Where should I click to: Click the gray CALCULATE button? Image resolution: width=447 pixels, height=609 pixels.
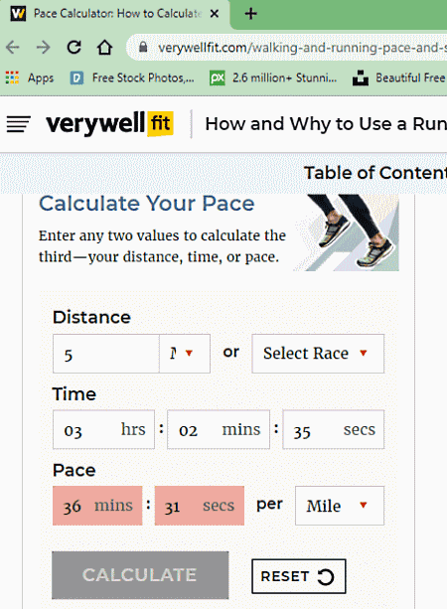coord(140,575)
